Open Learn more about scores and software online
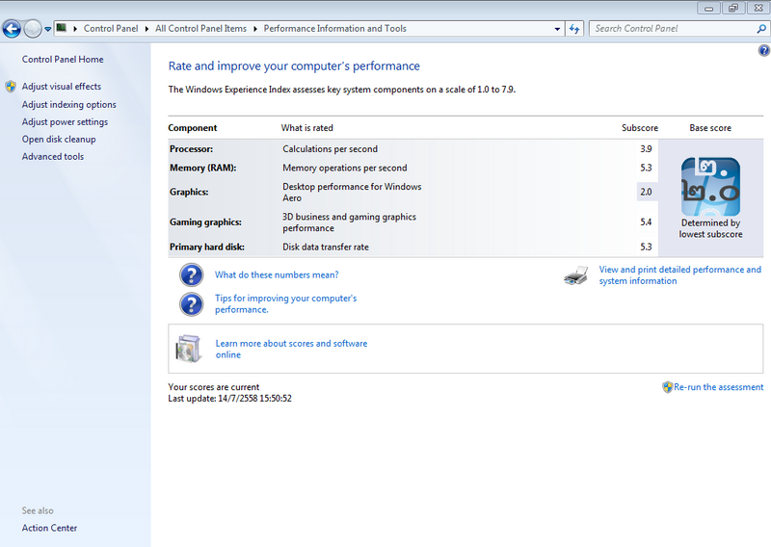Image resolution: width=771 pixels, height=547 pixels. 291,349
